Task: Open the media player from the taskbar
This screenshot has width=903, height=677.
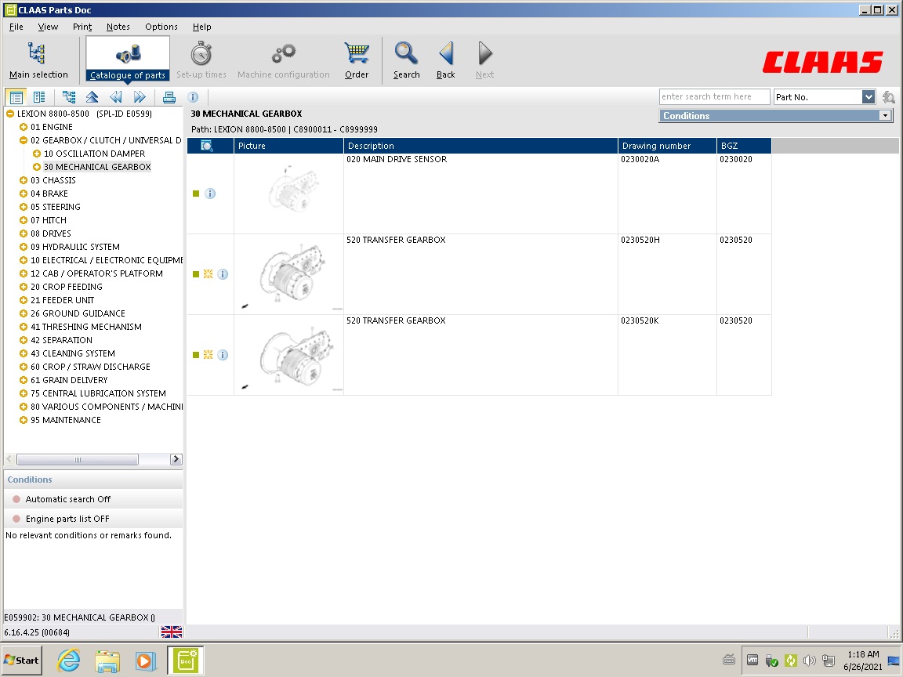Action: tap(146, 661)
